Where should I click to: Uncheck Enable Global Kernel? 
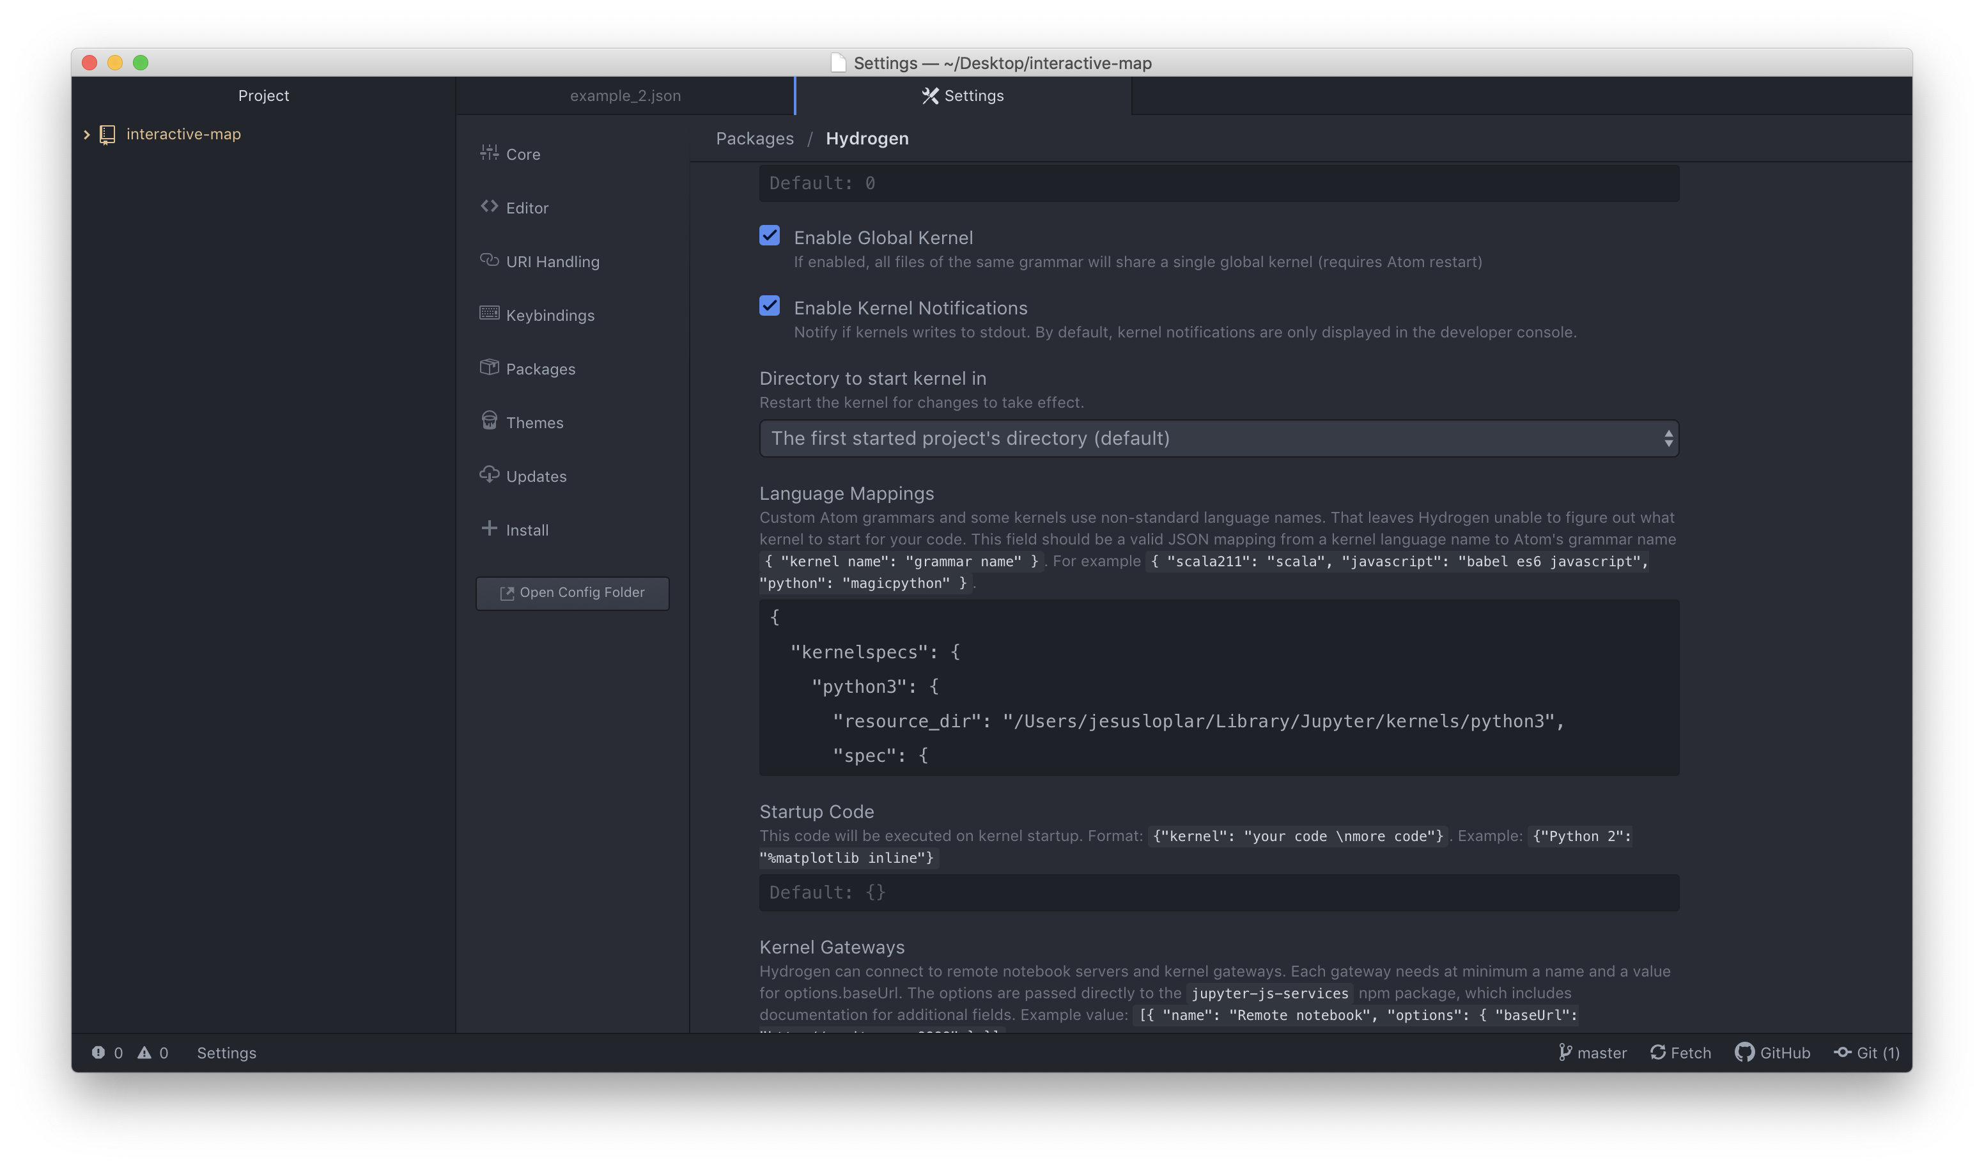pos(769,235)
